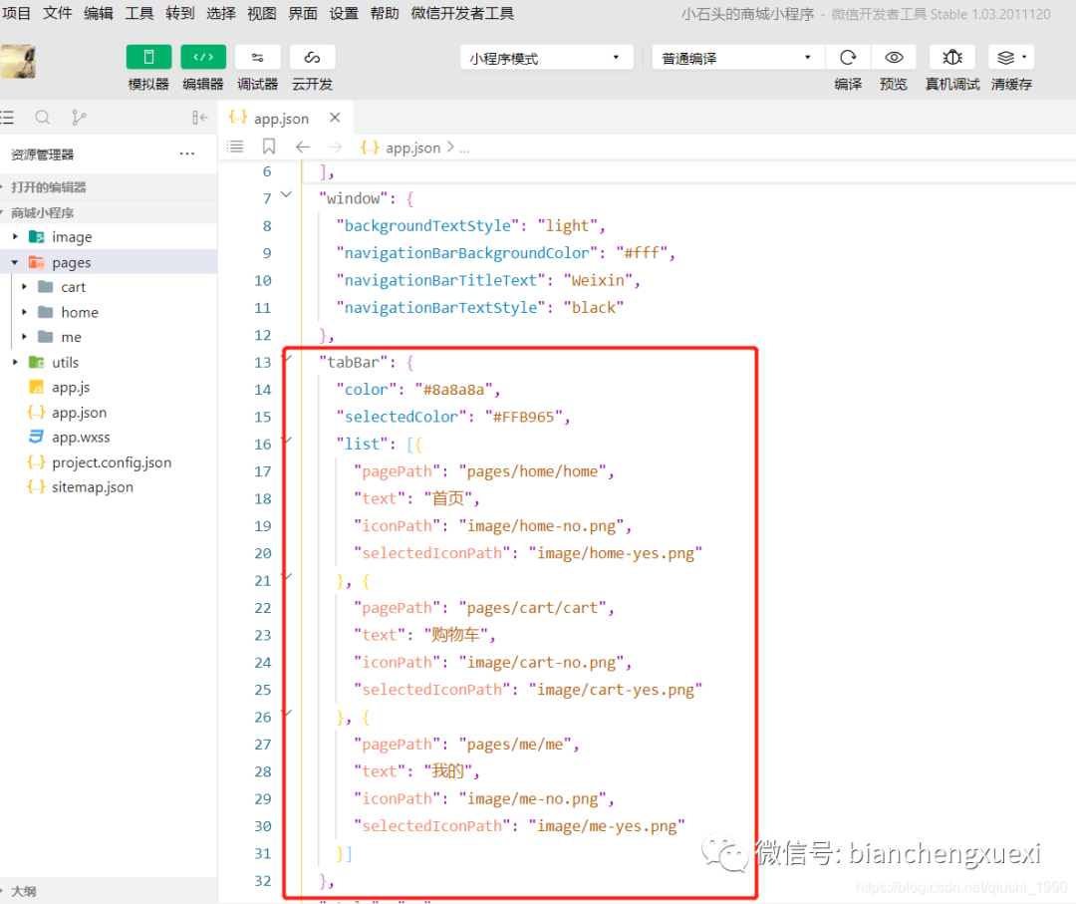The width and height of the screenshot is (1076, 904).
Task: Open project.config.json in file tree
Action: (111, 462)
